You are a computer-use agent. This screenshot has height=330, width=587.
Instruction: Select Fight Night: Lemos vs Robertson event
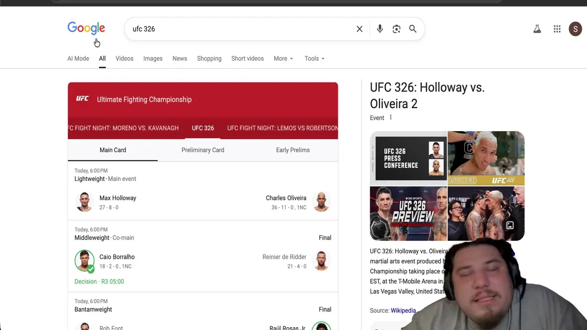(x=282, y=128)
